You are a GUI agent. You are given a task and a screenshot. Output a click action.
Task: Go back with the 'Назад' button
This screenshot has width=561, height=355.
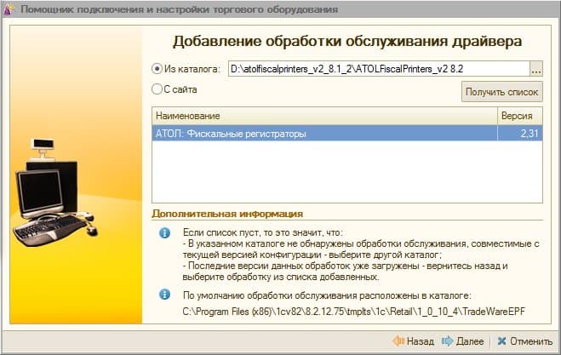coord(413,341)
